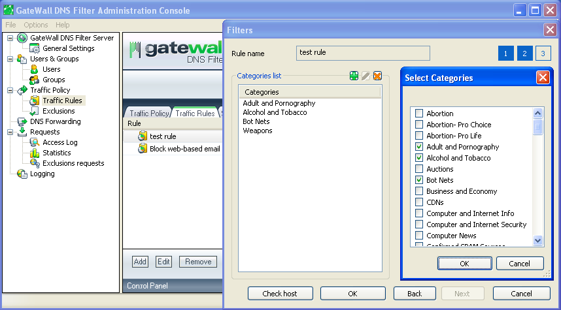
Task: Collapse the Users & Groups node
Action: tap(10, 59)
